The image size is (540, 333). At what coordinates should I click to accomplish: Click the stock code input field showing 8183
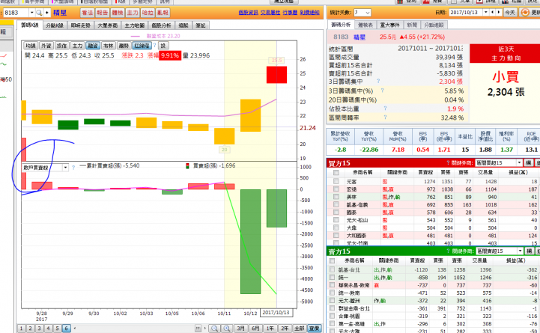[16, 13]
